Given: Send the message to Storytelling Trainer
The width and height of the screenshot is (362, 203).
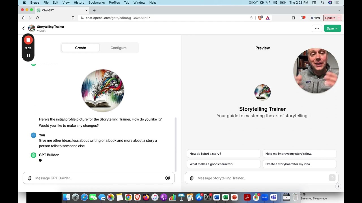Looking at the screenshot, I should (332, 178).
